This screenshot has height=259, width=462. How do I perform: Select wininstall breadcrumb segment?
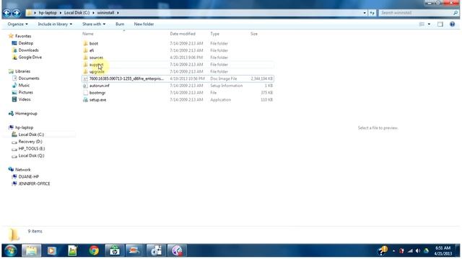tap(105, 13)
